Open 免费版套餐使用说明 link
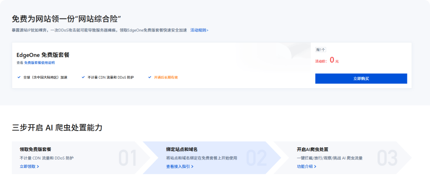The height and width of the screenshot is (191, 430). pyautogui.click(x=39, y=63)
